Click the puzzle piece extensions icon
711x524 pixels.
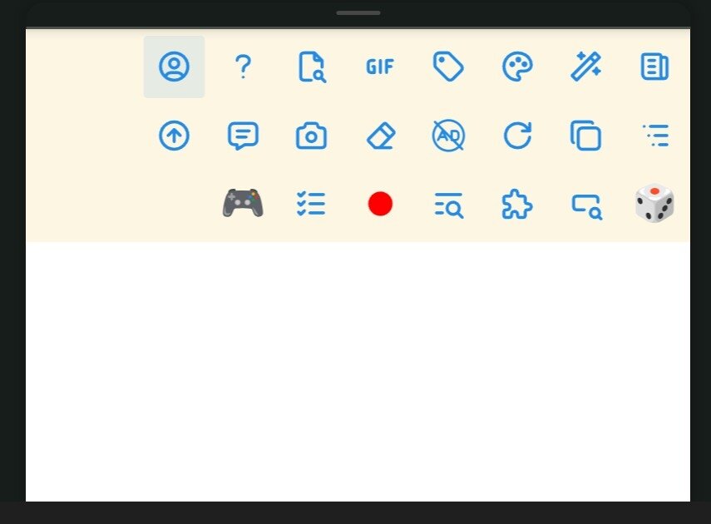pyautogui.click(x=517, y=204)
